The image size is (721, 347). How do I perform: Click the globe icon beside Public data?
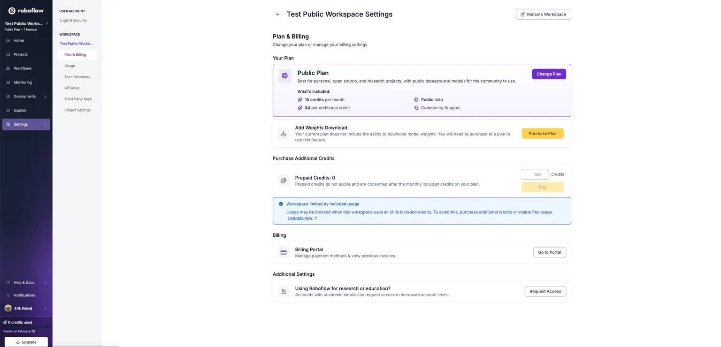pyautogui.click(x=416, y=100)
